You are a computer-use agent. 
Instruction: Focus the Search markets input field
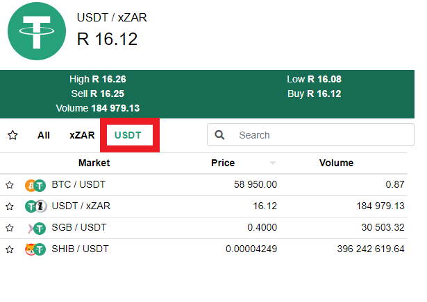[x=311, y=135]
